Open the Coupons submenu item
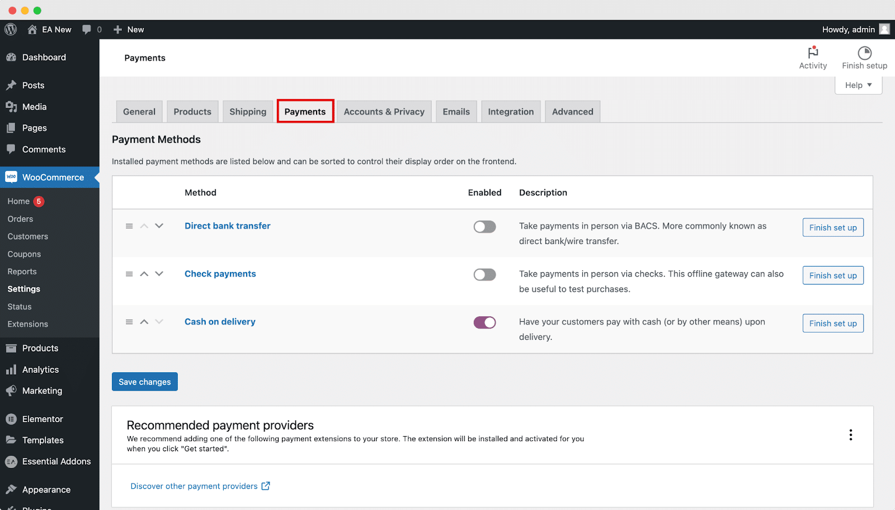The image size is (895, 510). [24, 254]
